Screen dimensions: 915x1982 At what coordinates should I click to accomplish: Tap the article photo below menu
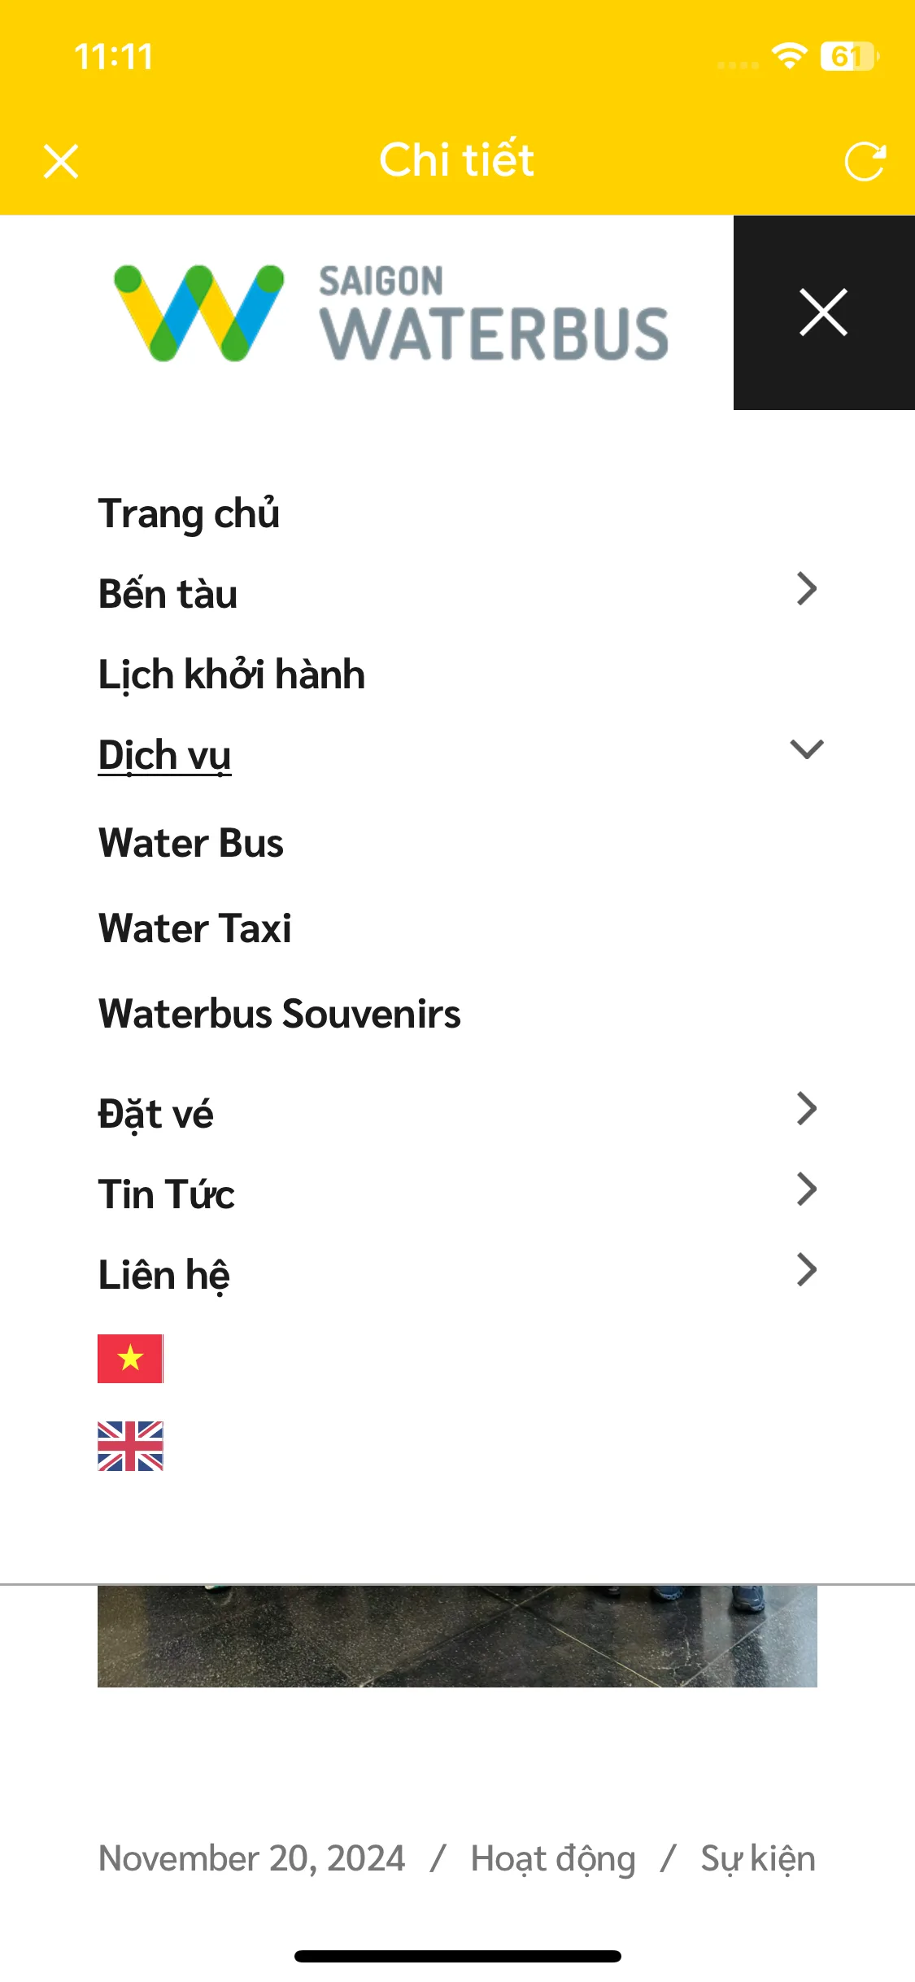(457, 1636)
